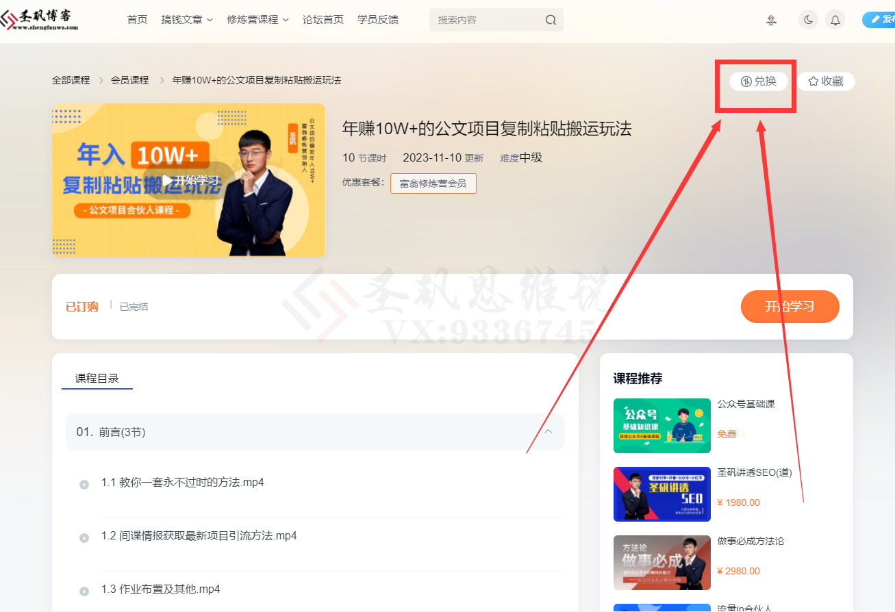Open lesson 1.3 作业布置及其他.mp4
The width and height of the screenshot is (895, 612).
(x=161, y=589)
